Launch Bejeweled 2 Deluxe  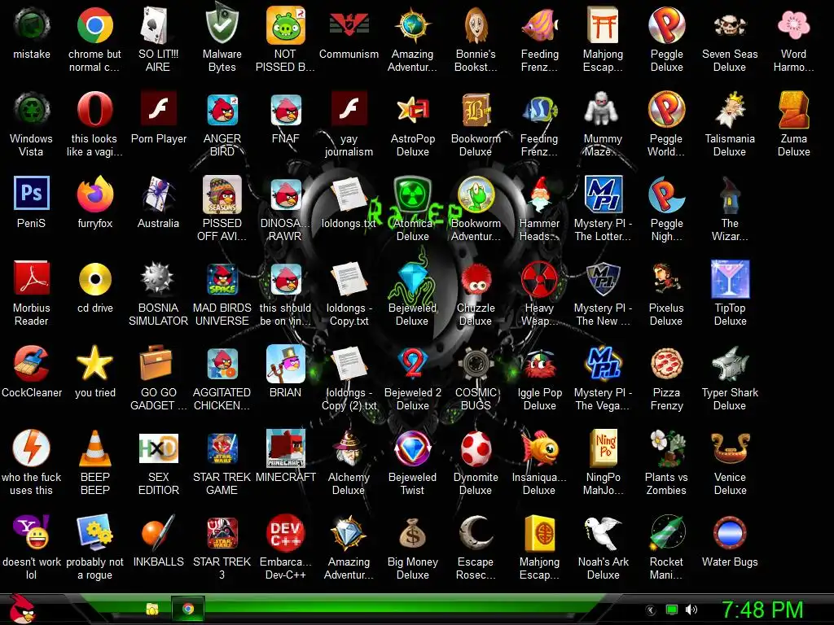coord(412,364)
